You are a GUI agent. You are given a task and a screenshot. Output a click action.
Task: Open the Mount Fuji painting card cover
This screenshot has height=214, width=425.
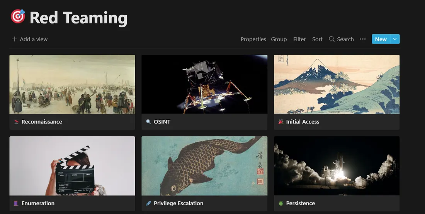pos(337,84)
